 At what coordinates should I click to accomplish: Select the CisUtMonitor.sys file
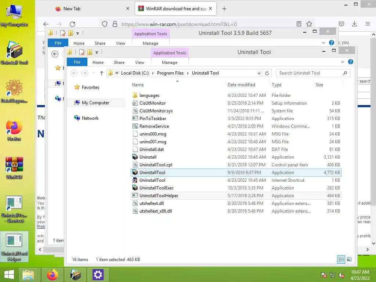(236, 111)
